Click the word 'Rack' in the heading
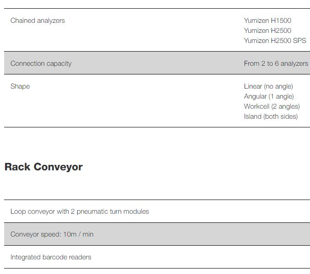310x274 pixels. point(17,167)
